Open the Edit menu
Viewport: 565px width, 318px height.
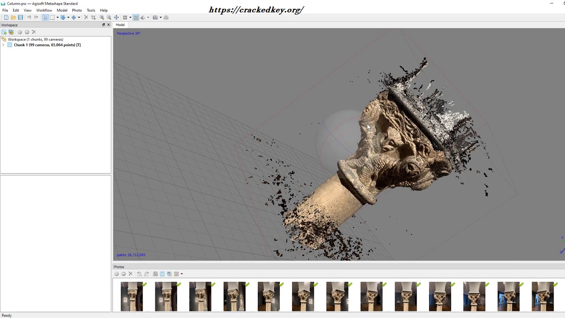click(16, 10)
